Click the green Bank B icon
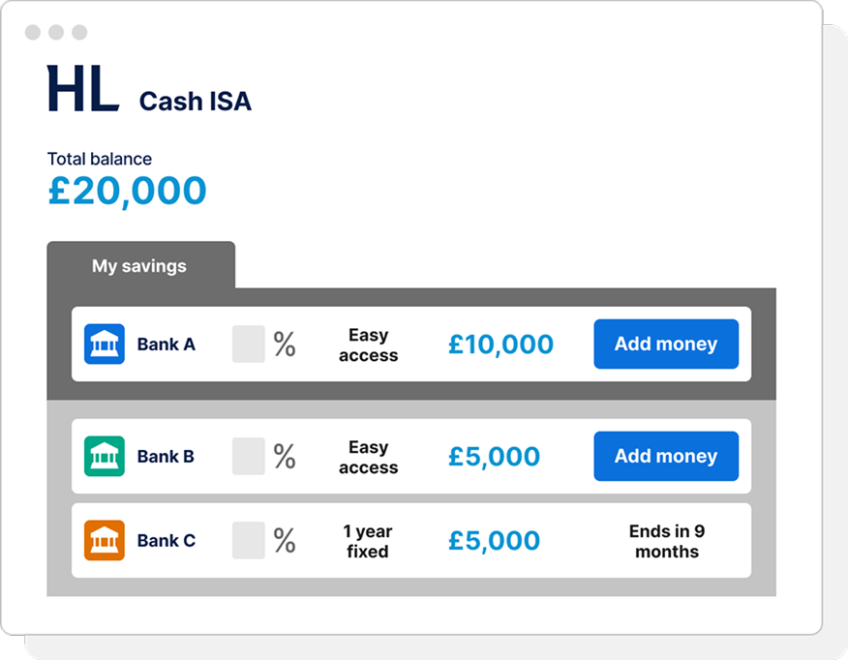Screen dimensions: 848x660 tap(105, 456)
